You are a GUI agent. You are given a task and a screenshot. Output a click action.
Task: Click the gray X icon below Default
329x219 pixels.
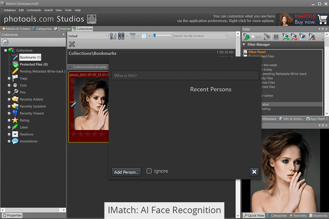pos(72,44)
